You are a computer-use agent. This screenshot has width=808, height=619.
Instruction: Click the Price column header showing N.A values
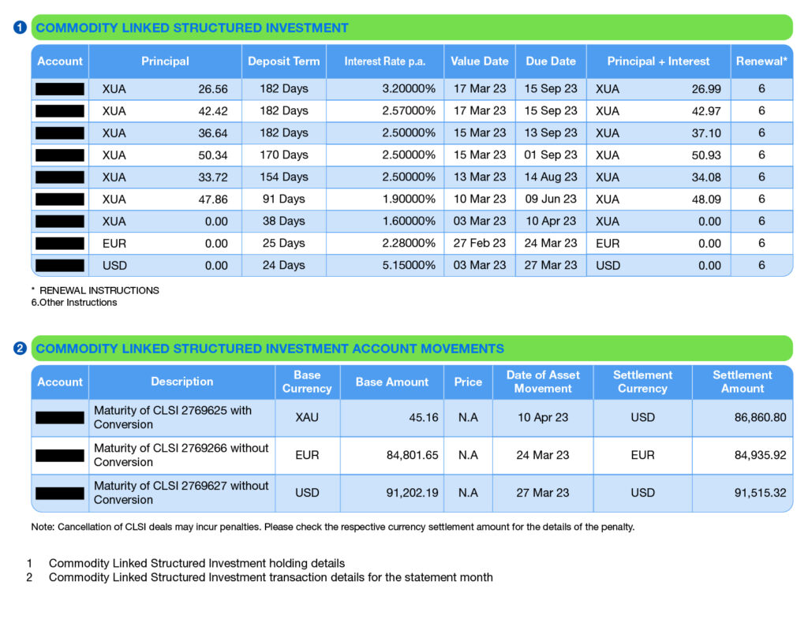point(468,382)
